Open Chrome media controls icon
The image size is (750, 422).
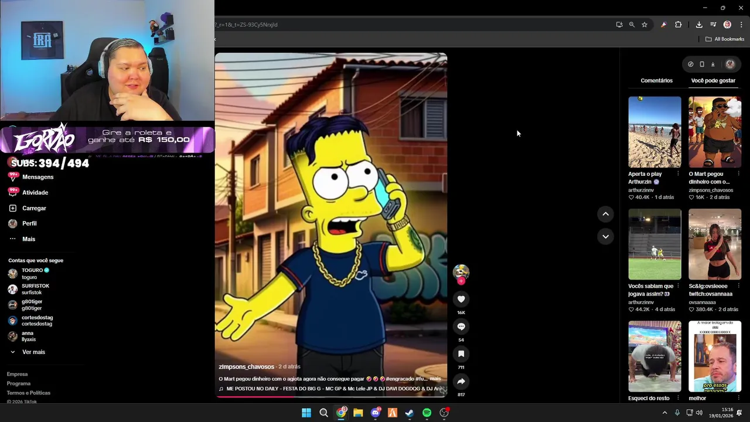(713, 25)
